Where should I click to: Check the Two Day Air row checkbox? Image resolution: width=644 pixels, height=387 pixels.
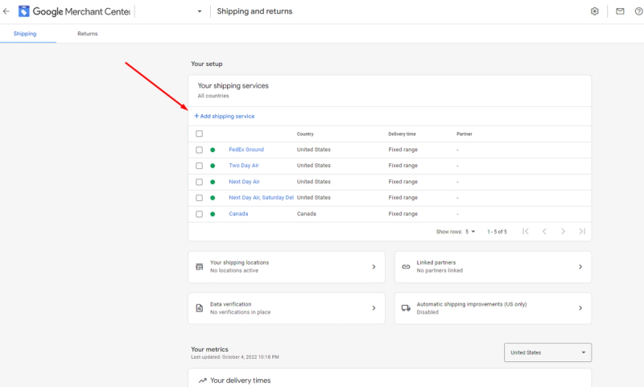[x=199, y=166]
